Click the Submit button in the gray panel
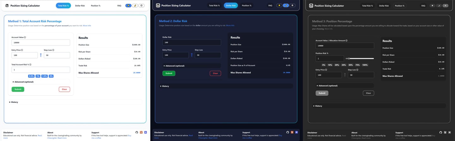 322,93
